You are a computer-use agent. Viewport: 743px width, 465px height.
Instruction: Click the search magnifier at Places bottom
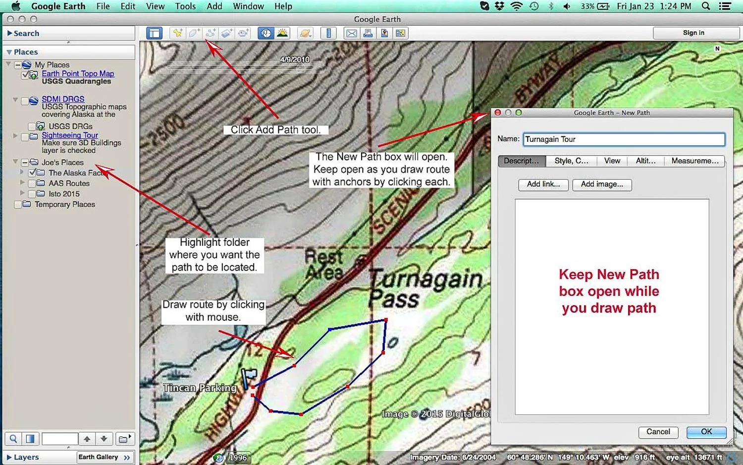point(13,439)
